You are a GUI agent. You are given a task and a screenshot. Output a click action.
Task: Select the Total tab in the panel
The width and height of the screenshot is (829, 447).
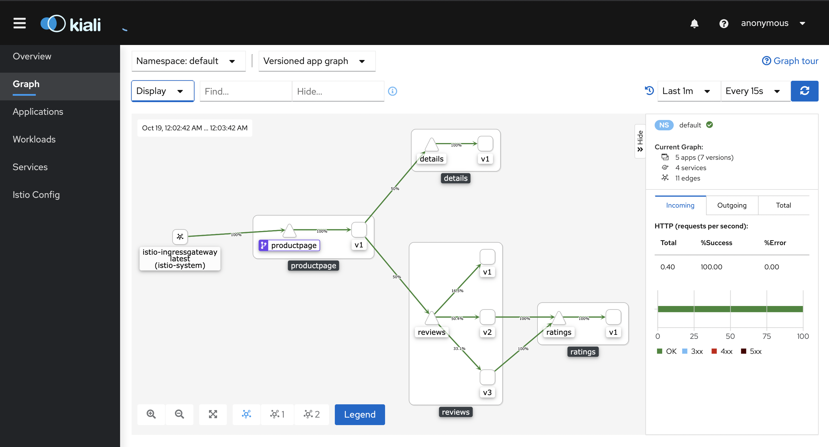pos(783,205)
